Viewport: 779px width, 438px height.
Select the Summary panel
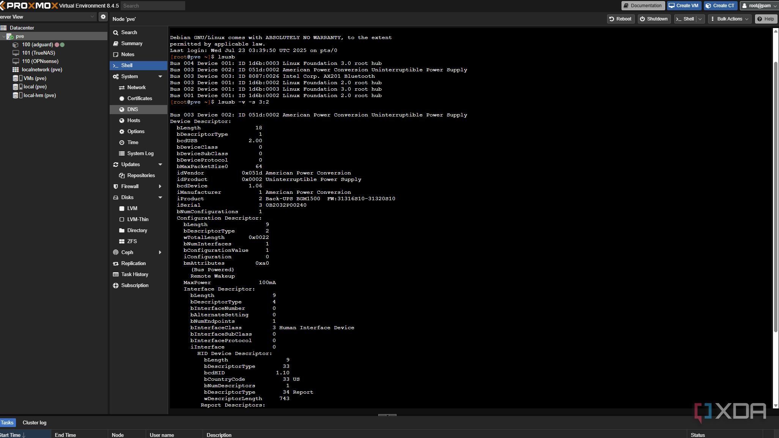pyautogui.click(x=132, y=43)
